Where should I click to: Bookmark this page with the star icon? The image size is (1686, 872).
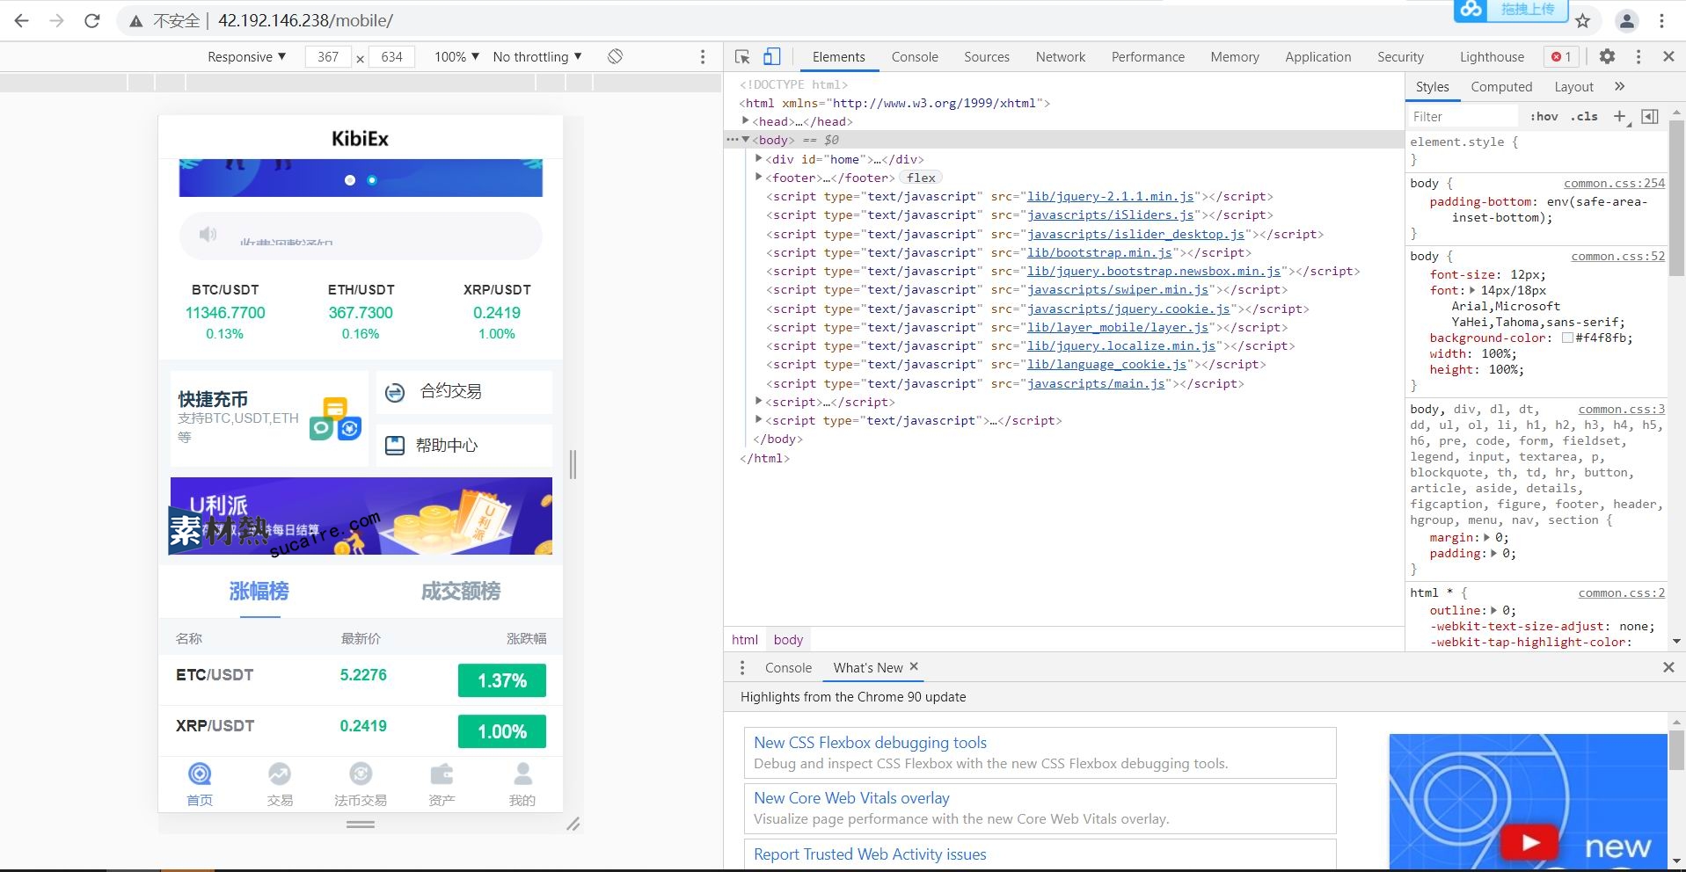1583,21
